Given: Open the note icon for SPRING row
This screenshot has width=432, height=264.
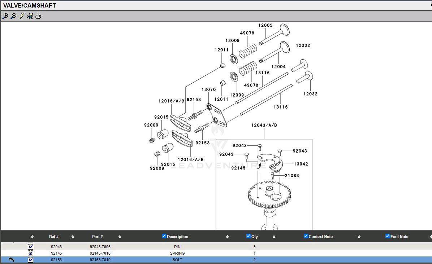Looking at the screenshot, I should [x=31, y=253].
